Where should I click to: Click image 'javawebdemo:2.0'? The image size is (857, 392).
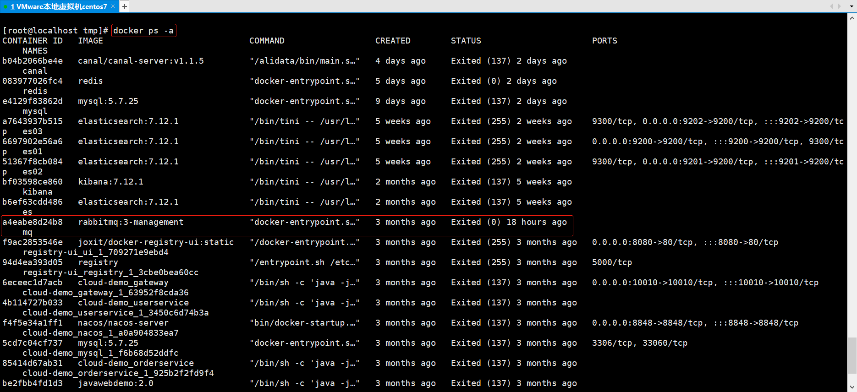(115, 383)
